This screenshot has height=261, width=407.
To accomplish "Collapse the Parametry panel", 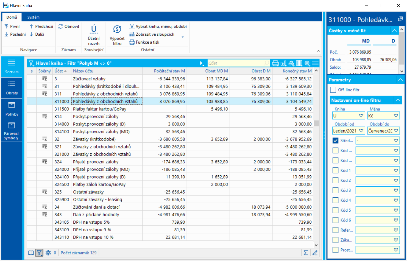I will pyautogui.click(x=400, y=80).
